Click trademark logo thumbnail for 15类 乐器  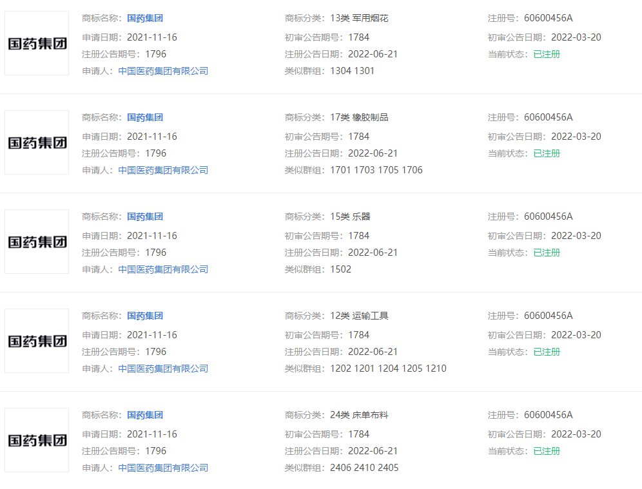click(37, 242)
